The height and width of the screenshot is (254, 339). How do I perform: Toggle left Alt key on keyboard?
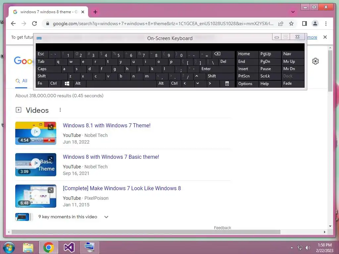coord(80,84)
